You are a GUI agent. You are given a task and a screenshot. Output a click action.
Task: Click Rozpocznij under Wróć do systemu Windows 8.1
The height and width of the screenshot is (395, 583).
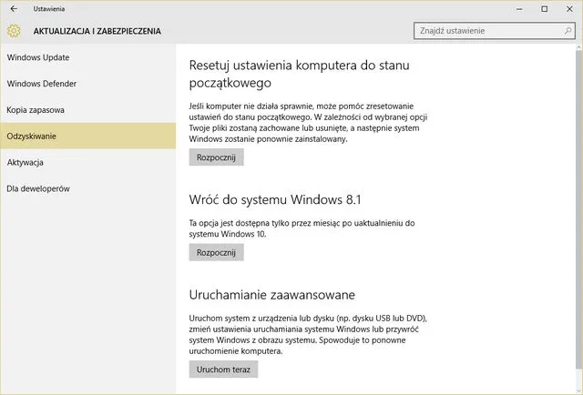(x=216, y=252)
